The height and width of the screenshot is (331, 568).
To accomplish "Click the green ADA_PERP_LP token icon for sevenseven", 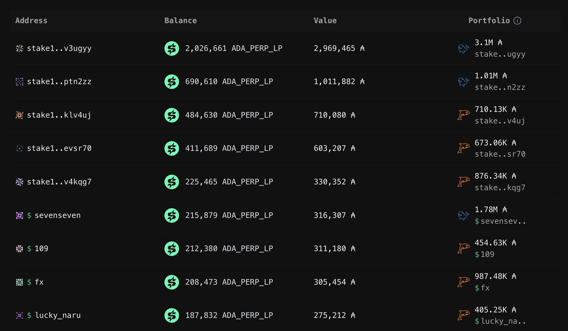I will (x=171, y=215).
